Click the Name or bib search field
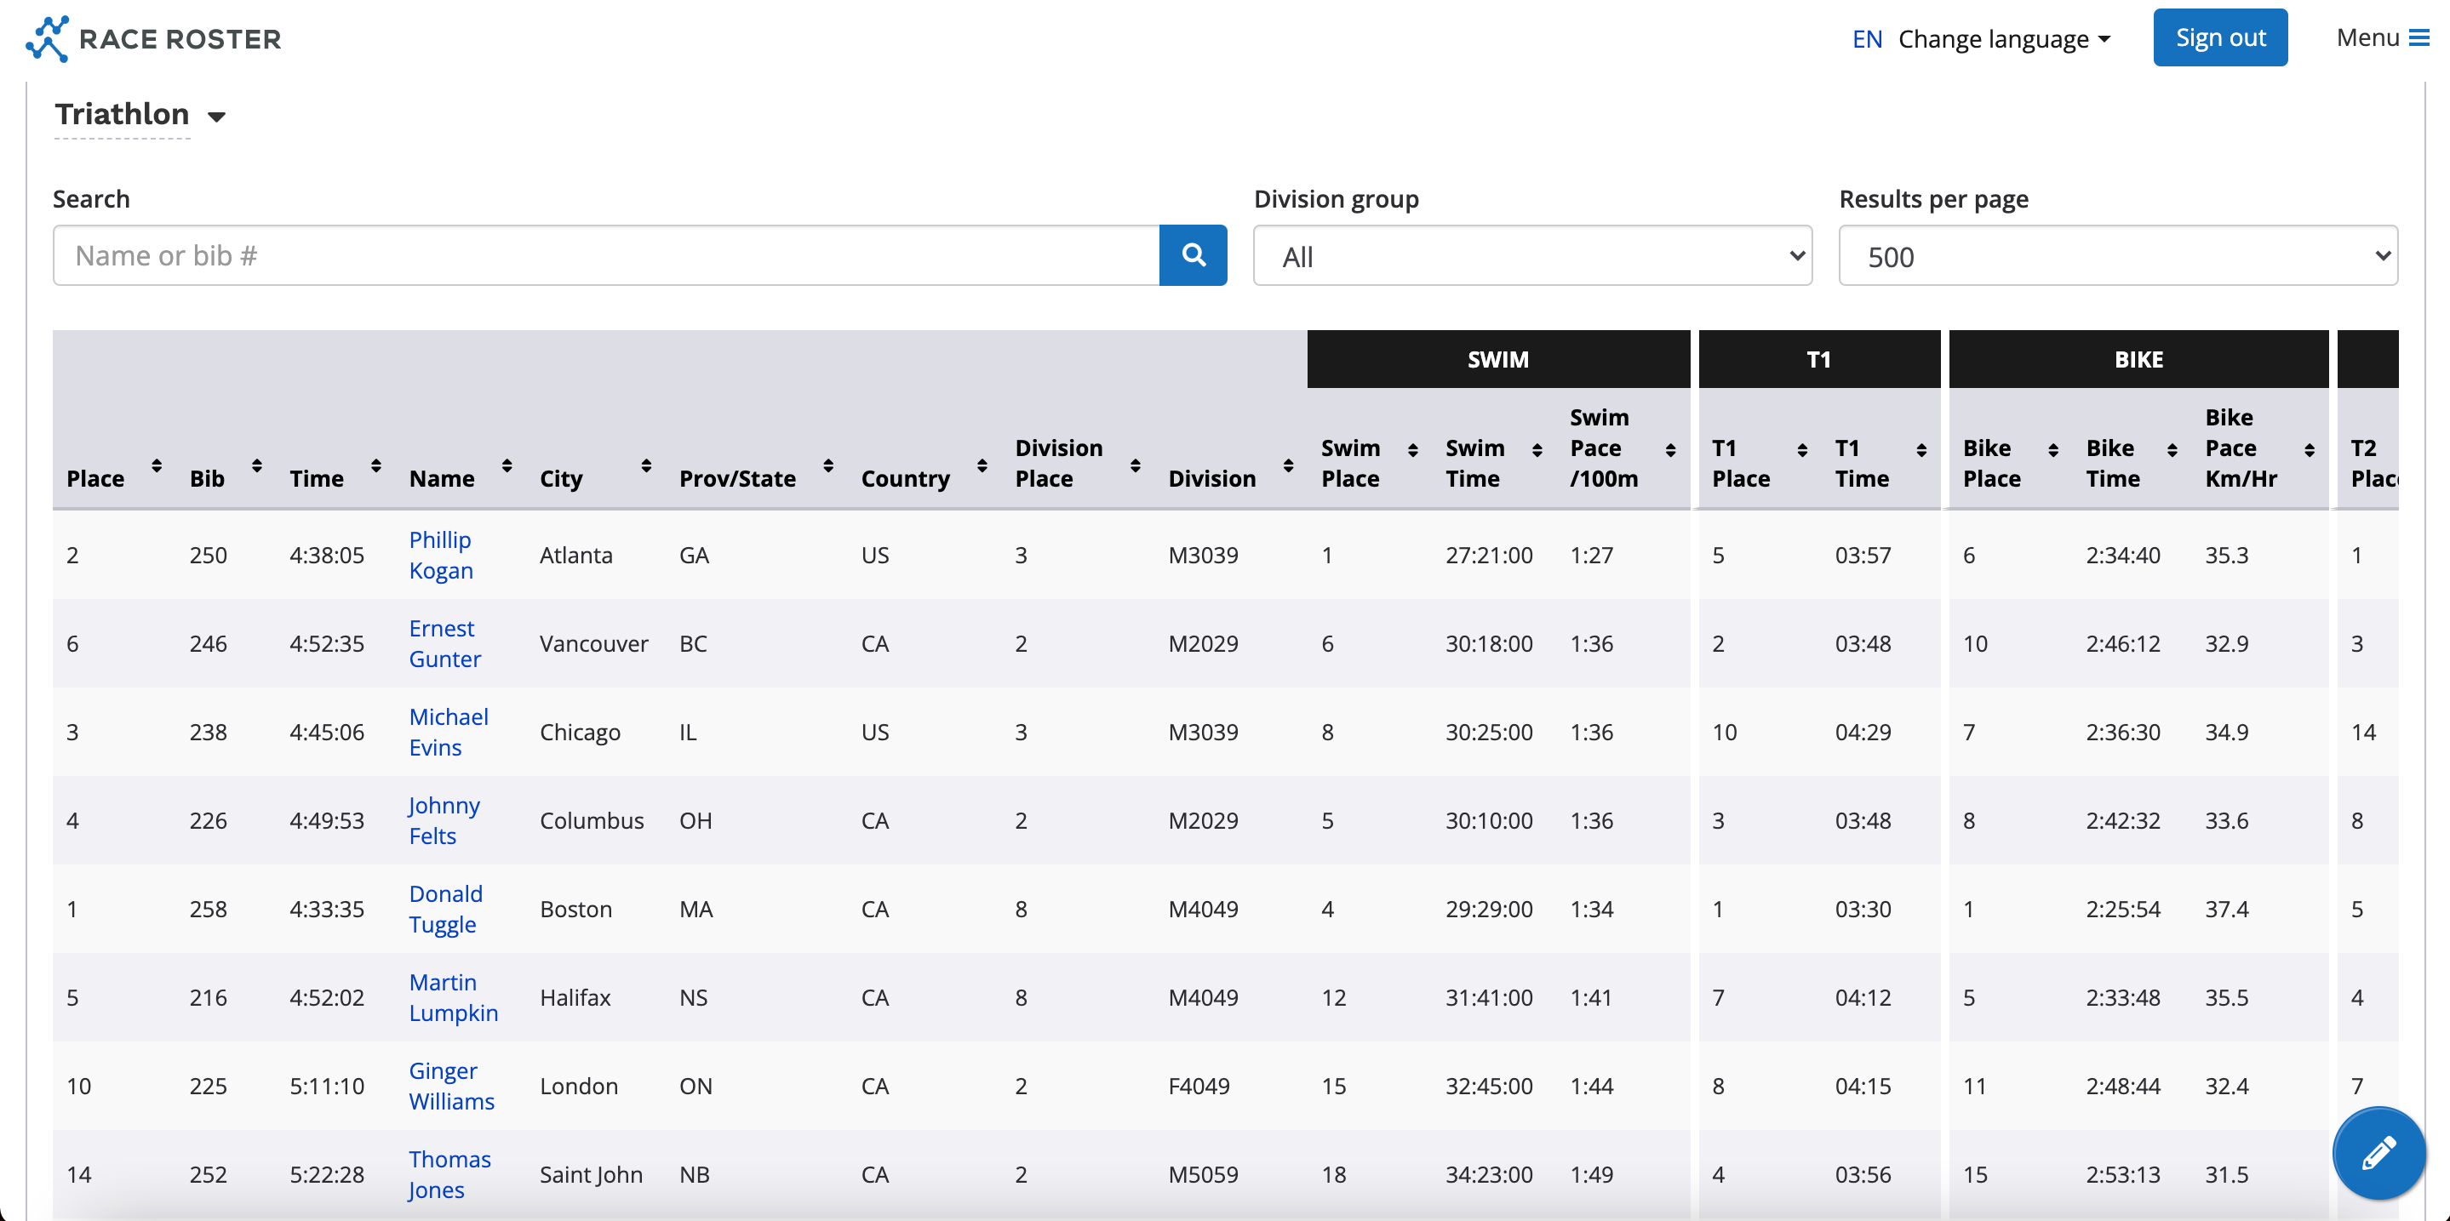 [606, 256]
